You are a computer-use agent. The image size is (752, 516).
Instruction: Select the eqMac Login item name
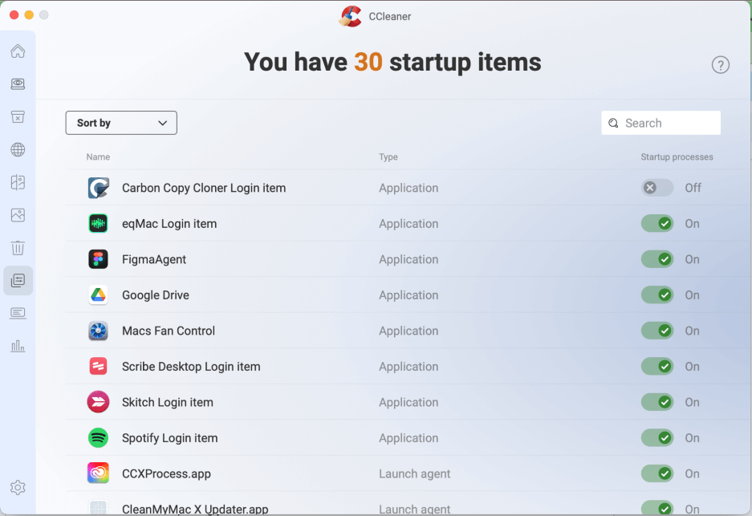point(169,224)
